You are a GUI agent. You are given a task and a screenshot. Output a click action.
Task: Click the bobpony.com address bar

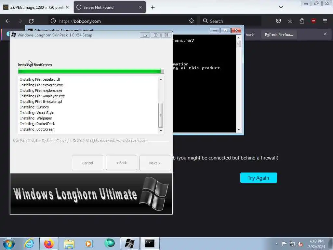[x=122, y=21]
